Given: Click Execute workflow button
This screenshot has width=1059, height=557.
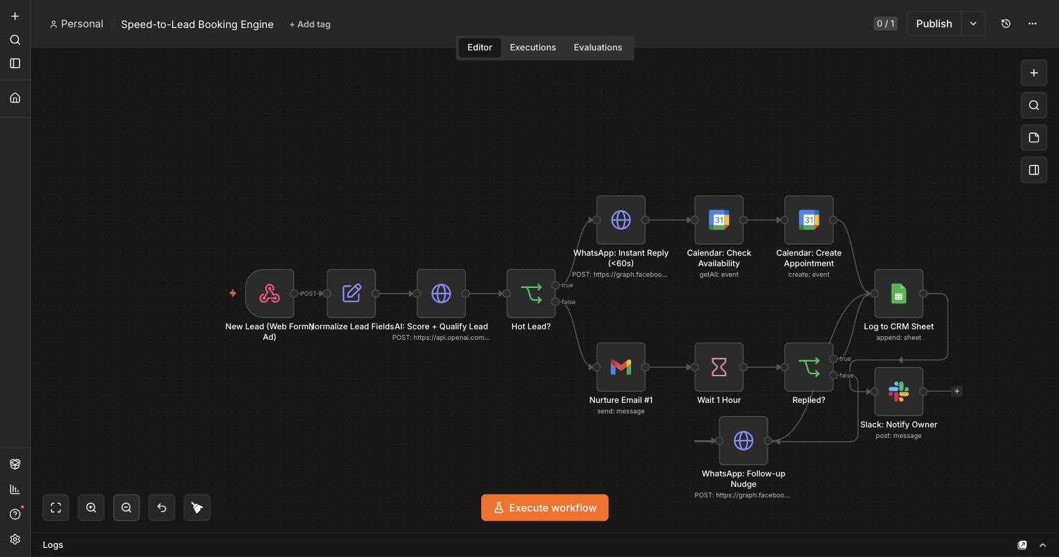Looking at the screenshot, I should pyautogui.click(x=545, y=507).
